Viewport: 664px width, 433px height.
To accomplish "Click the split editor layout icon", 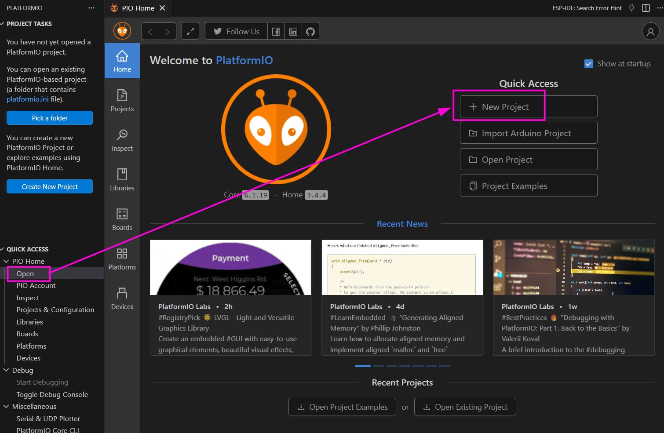I will pos(646,8).
